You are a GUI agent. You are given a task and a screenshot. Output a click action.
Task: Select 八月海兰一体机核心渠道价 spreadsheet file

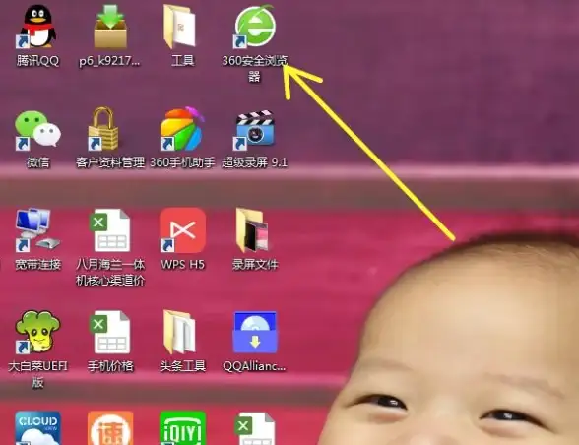[110, 230]
